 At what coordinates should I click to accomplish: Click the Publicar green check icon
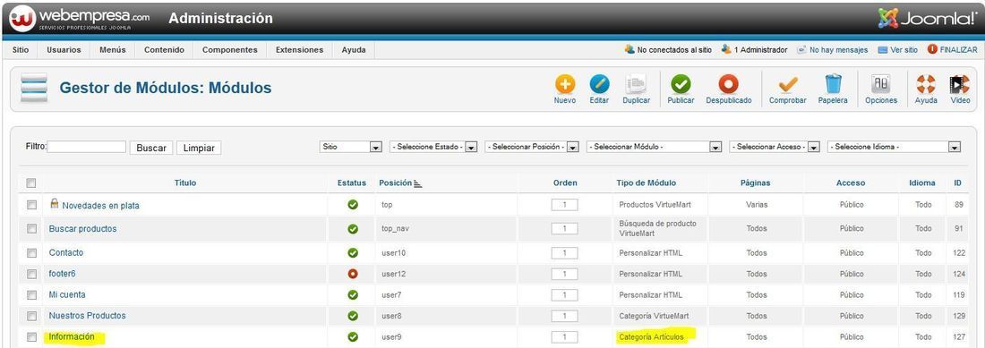pyautogui.click(x=681, y=85)
